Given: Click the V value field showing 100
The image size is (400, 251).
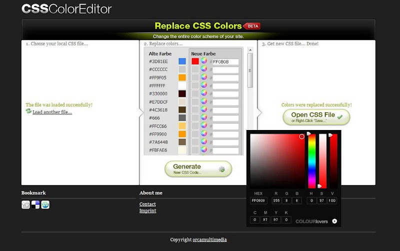Looking at the screenshot, I should [x=332, y=200].
